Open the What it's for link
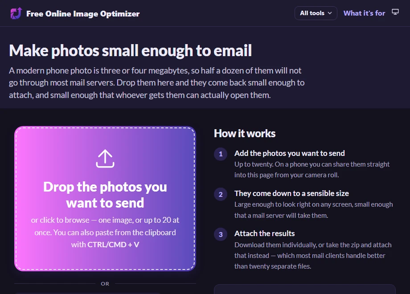This screenshot has width=410, height=294. [364, 13]
